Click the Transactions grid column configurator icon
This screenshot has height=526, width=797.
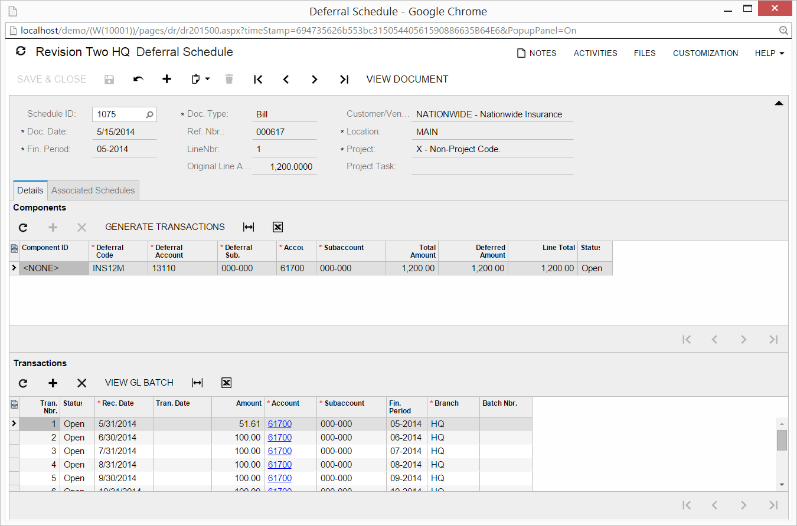click(14, 405)
